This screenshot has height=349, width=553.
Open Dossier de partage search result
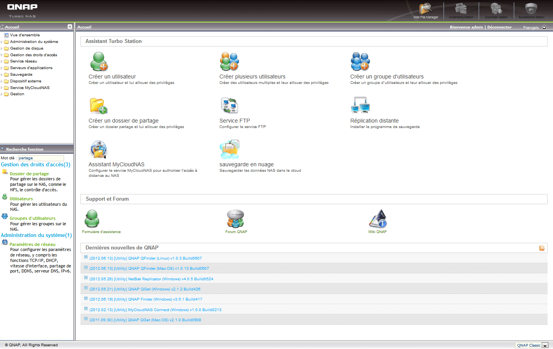point(29,174)
